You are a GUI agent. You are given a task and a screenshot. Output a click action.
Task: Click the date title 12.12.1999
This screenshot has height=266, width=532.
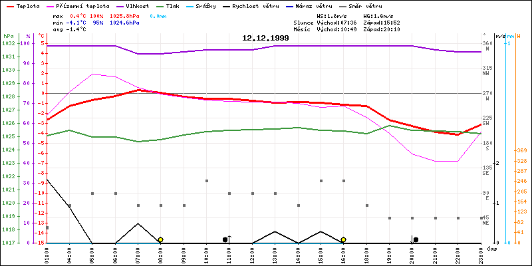pos(265,38)
